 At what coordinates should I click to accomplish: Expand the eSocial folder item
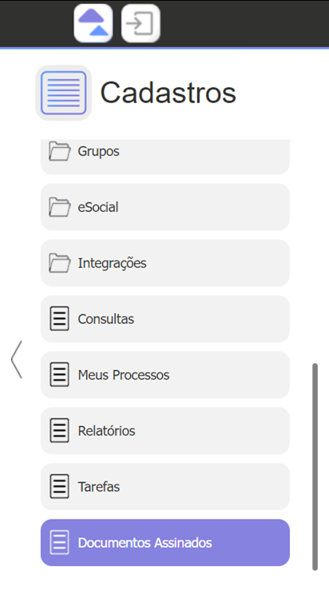pyautogui.click(x=165, y=207)
